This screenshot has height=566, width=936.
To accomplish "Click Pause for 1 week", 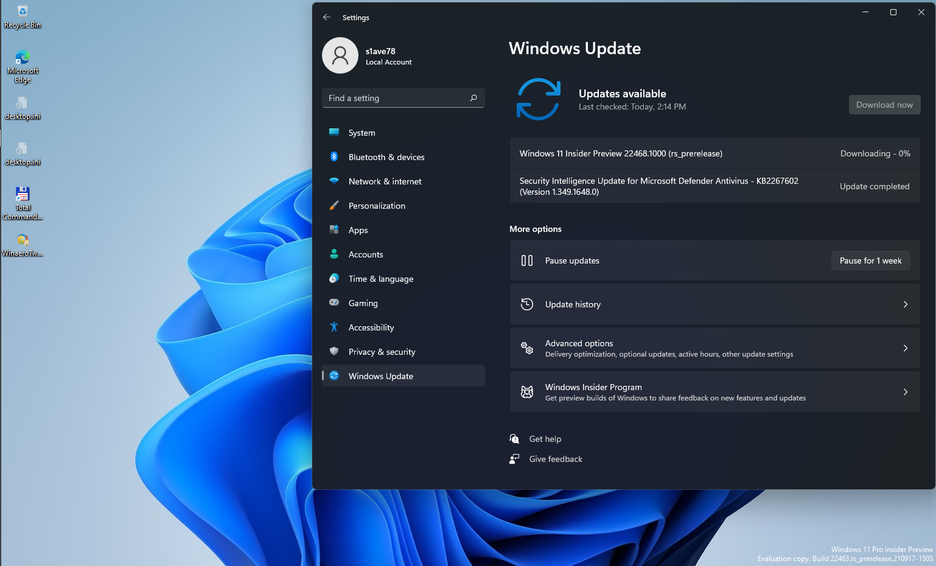I will pos(870,260).
